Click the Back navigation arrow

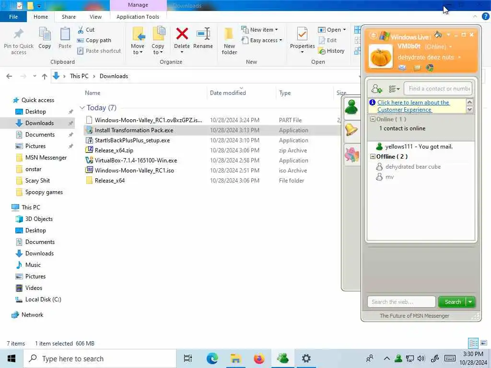point(9,76)
